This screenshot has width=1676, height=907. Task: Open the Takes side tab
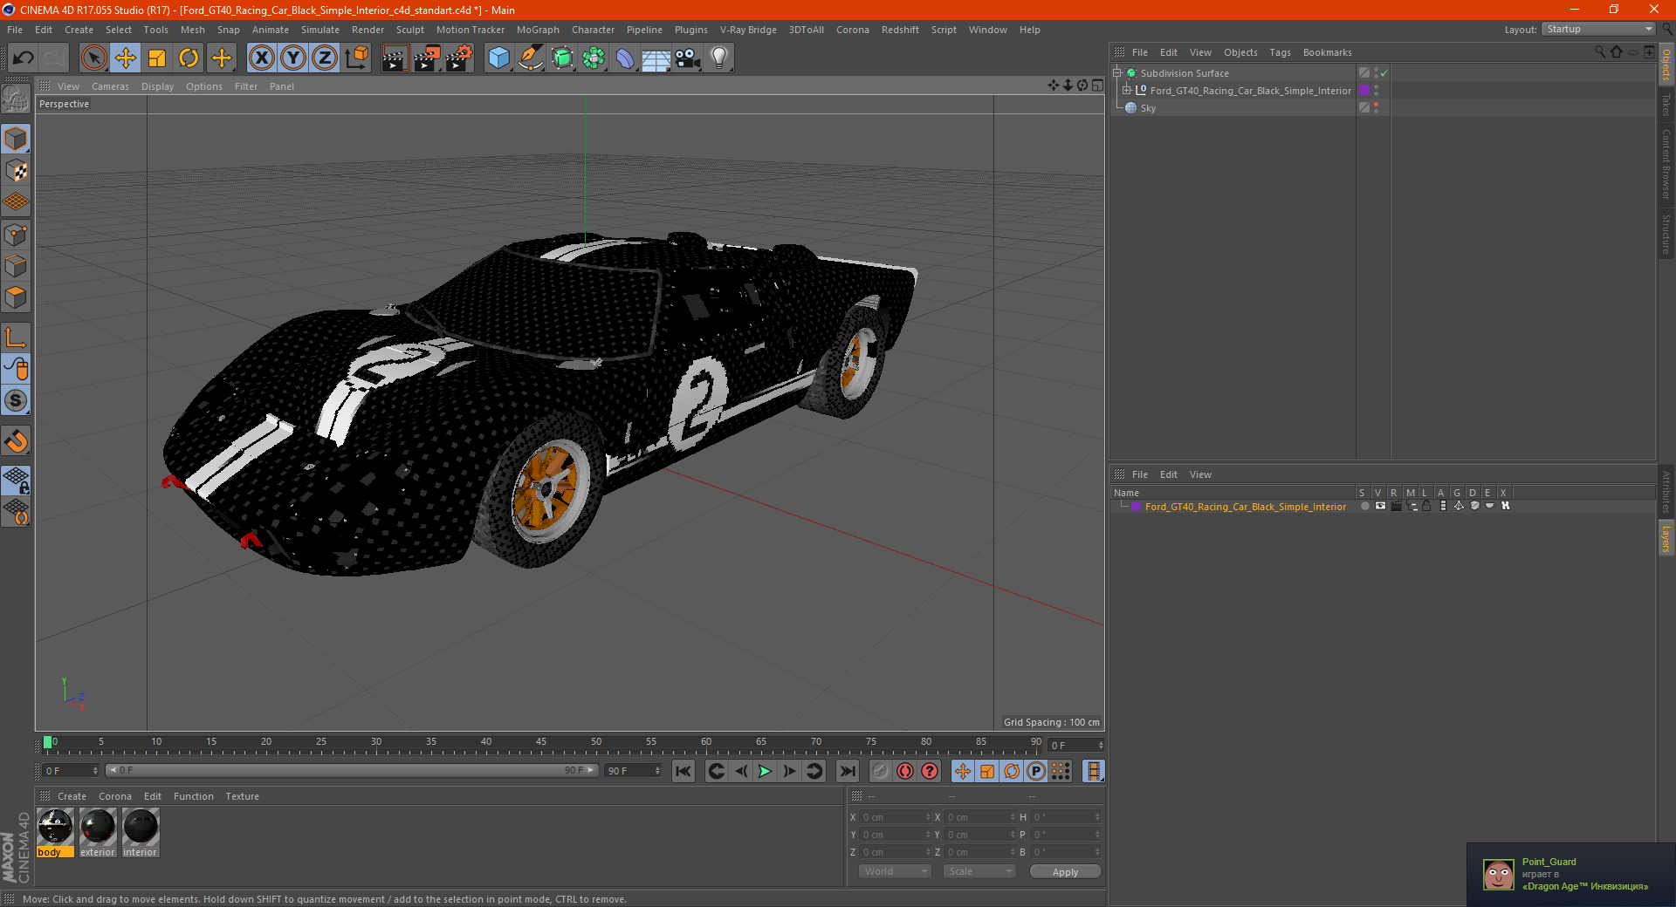point(1666,105)
